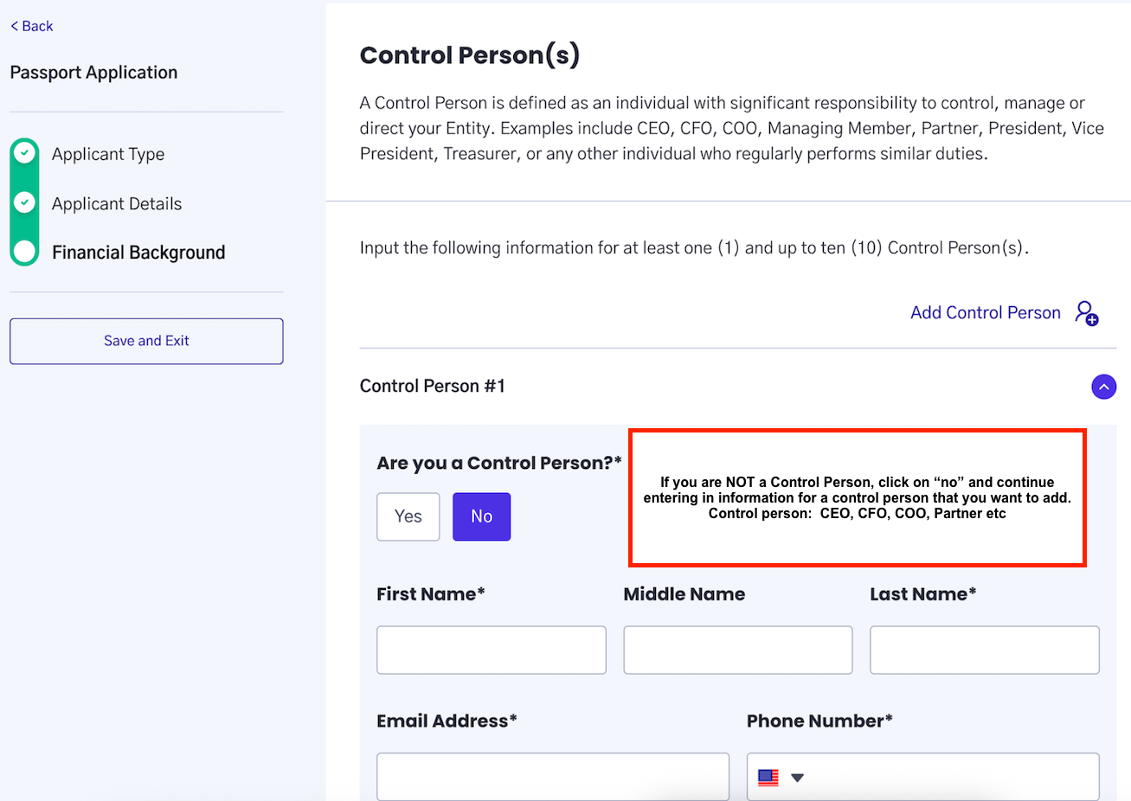The height and width of the screenshot is (801, 1131).
Task: Open the Applicant Type step
Action: pyautogui.click(x=108, y=154)
